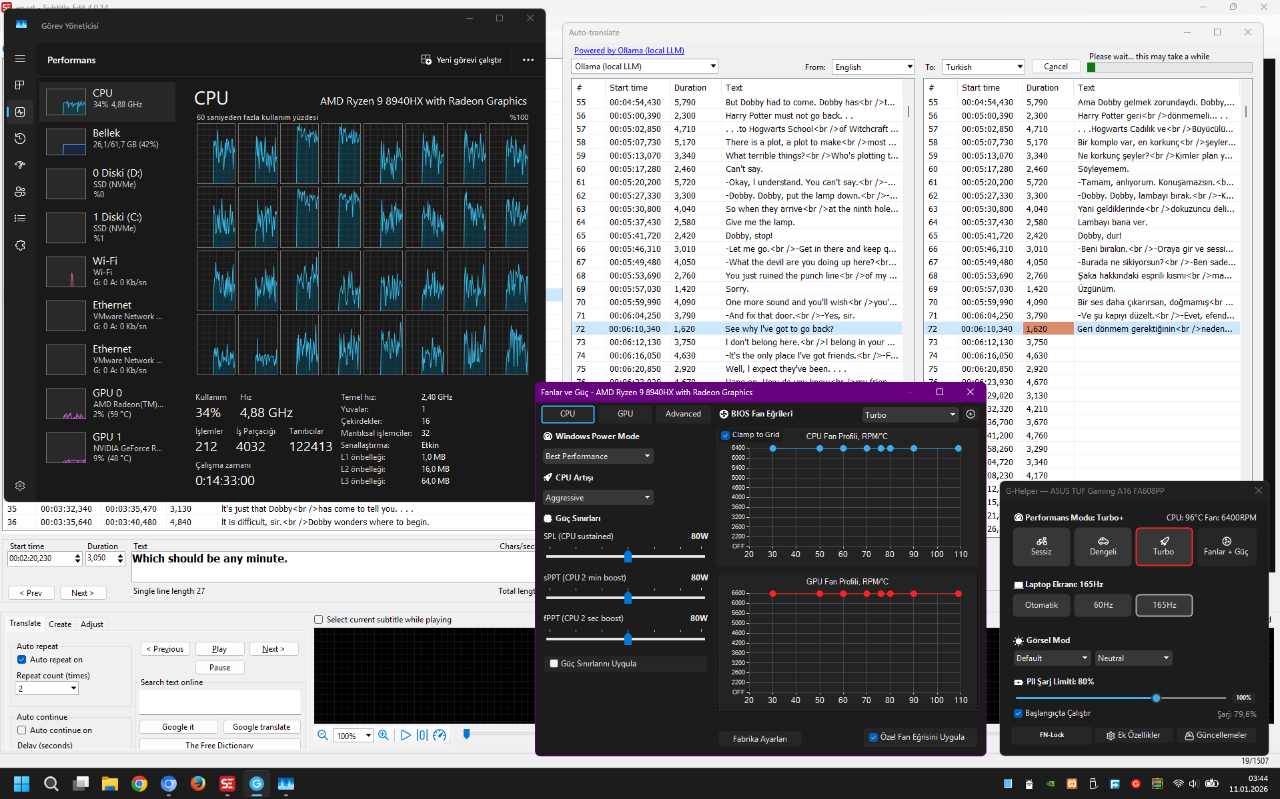Viewport: 1280px width, 799px height.
Task: Open the Create tab in Subtitle Edit
Action: click(x=60, y=624)
